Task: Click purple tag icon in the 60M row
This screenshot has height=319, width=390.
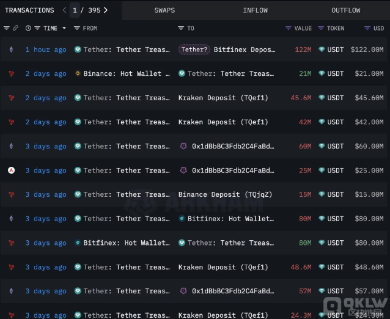Action: pos(182,147)
